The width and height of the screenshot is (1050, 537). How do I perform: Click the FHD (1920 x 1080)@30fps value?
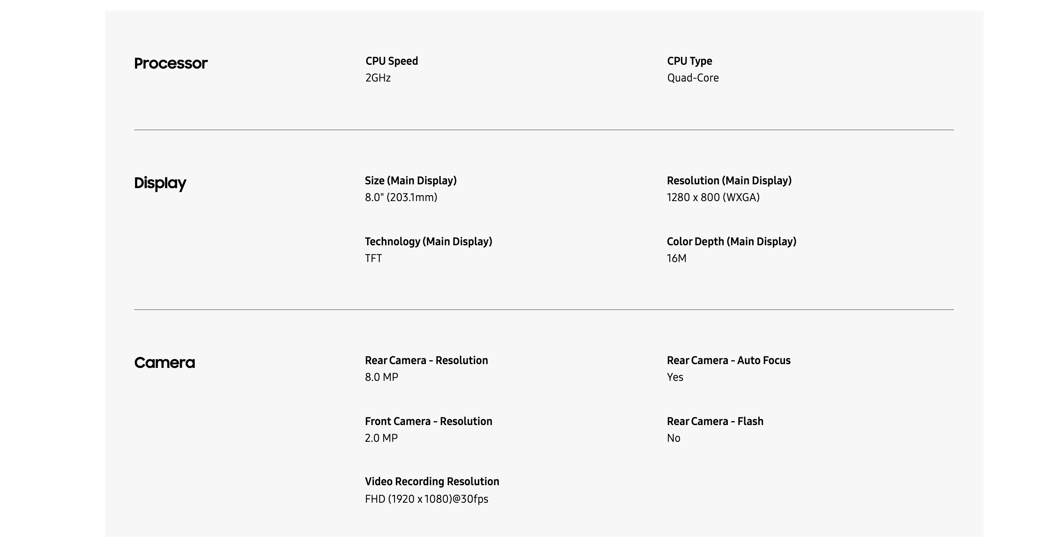(426, 499)
